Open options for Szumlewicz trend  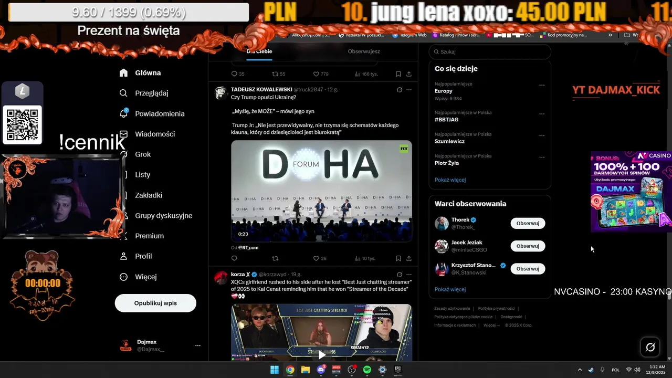click(x=542, y=135)
